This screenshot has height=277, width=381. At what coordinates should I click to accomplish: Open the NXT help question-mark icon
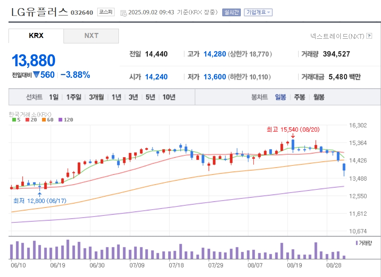369,36
